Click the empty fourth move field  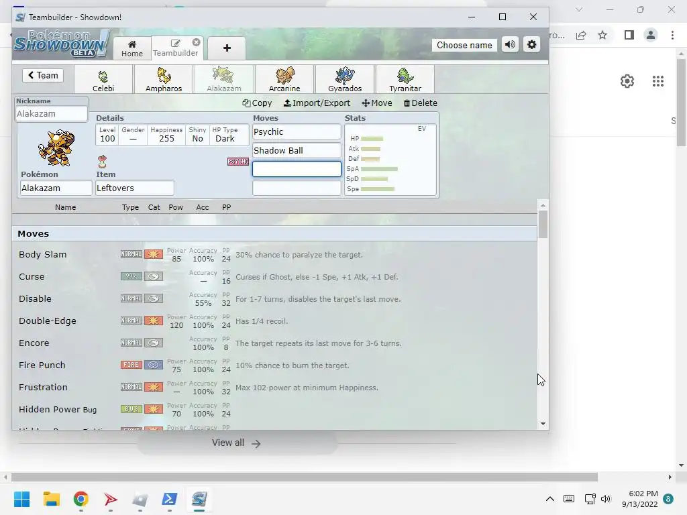coord(297,188)
